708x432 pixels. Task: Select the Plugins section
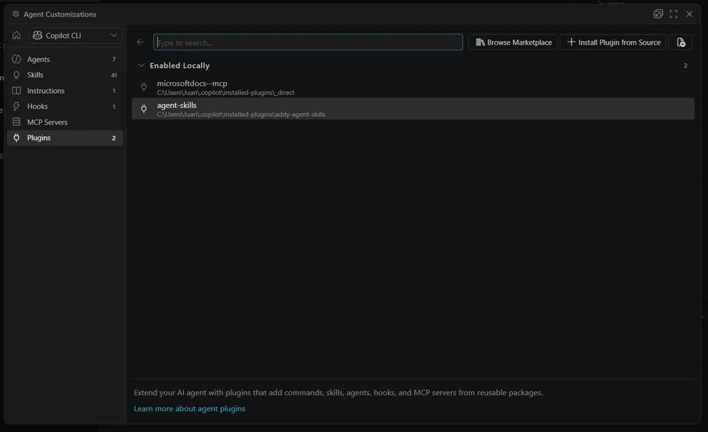click(x=65, y=138)
